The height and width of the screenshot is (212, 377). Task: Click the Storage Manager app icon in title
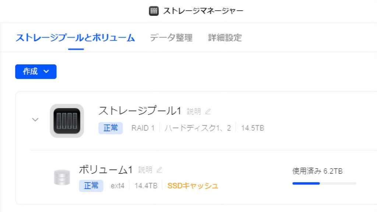pos(154,11)
